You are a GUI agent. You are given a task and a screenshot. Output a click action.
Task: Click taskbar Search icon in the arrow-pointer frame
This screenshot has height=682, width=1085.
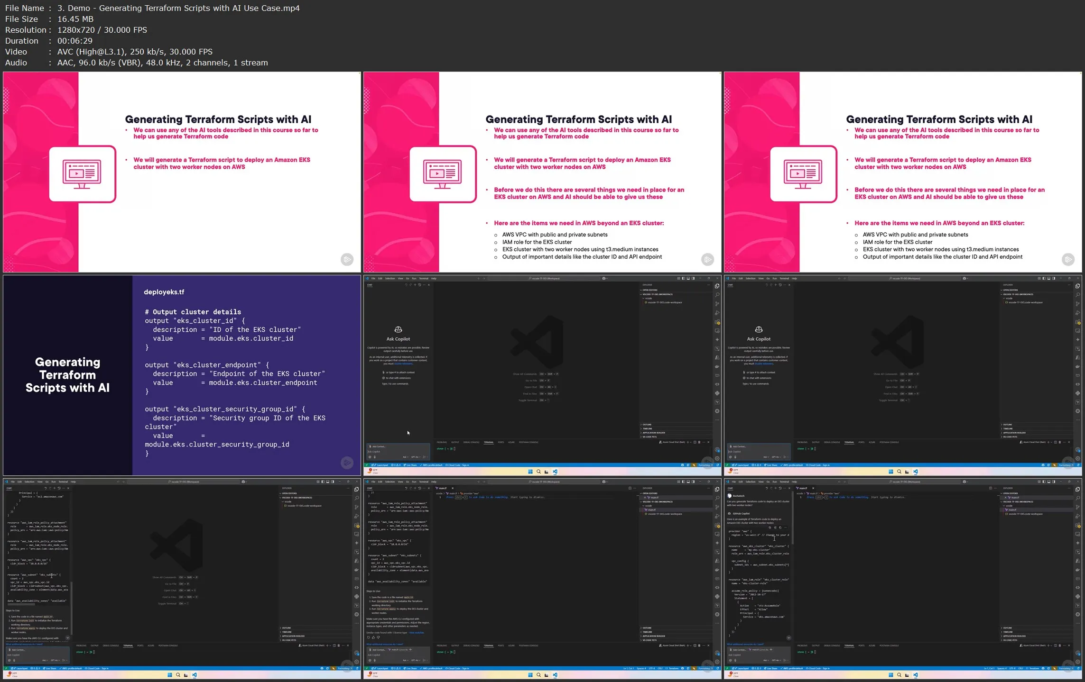(x=538, y=472)
